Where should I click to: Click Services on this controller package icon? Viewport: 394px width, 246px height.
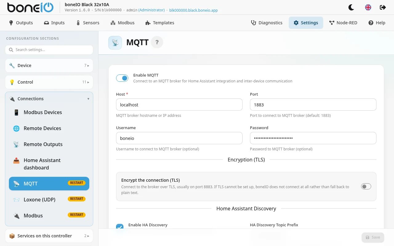point(12,236)
